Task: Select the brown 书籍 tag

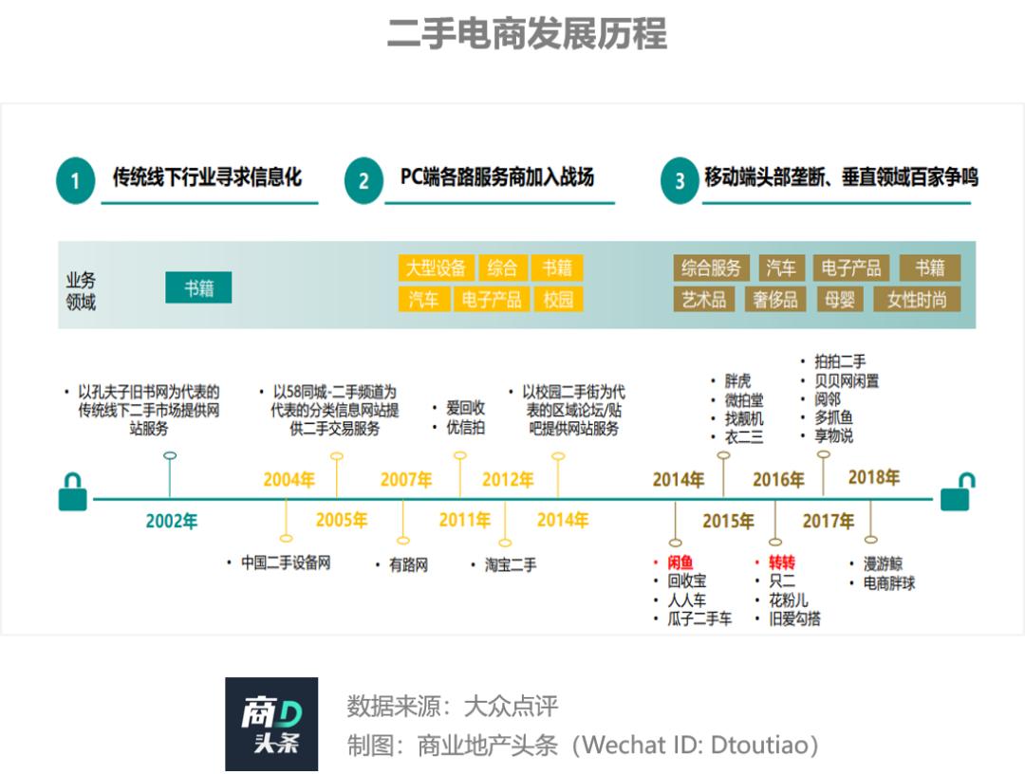Action: 929,267
